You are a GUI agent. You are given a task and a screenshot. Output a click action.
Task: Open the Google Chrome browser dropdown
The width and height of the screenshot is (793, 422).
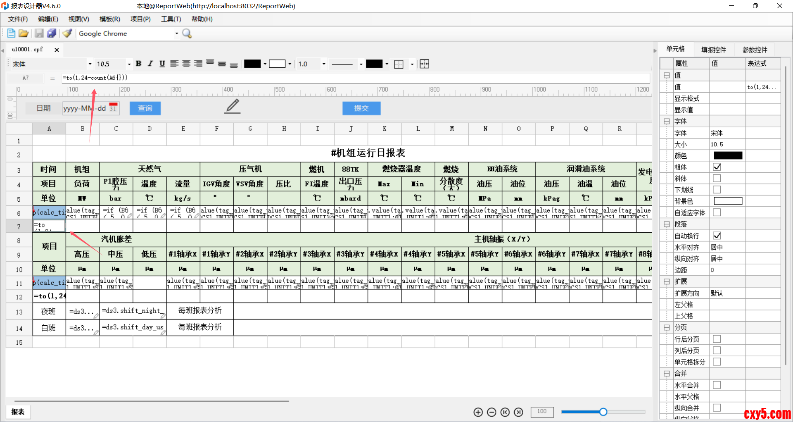point(177,33)
